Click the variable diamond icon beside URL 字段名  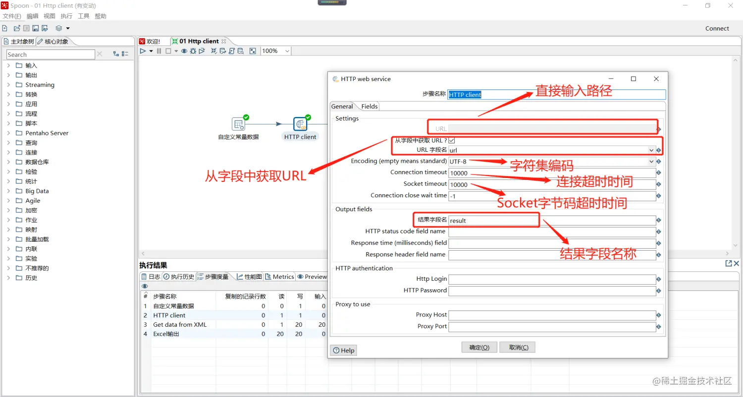pyautogui.click(x=659, y=150)
